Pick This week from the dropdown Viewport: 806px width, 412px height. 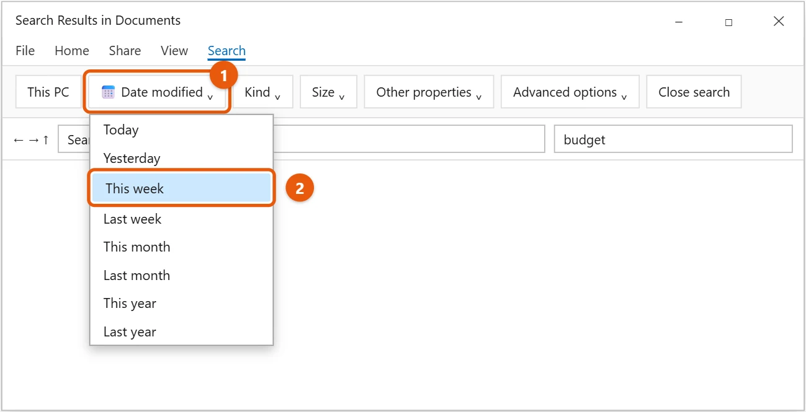pyautogui.click(x=182, y=188)
